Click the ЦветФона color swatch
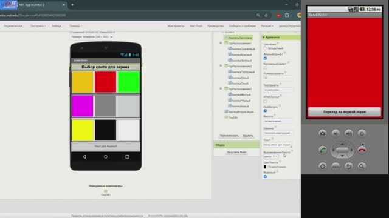The image size is (389, 218). (265, 48)
